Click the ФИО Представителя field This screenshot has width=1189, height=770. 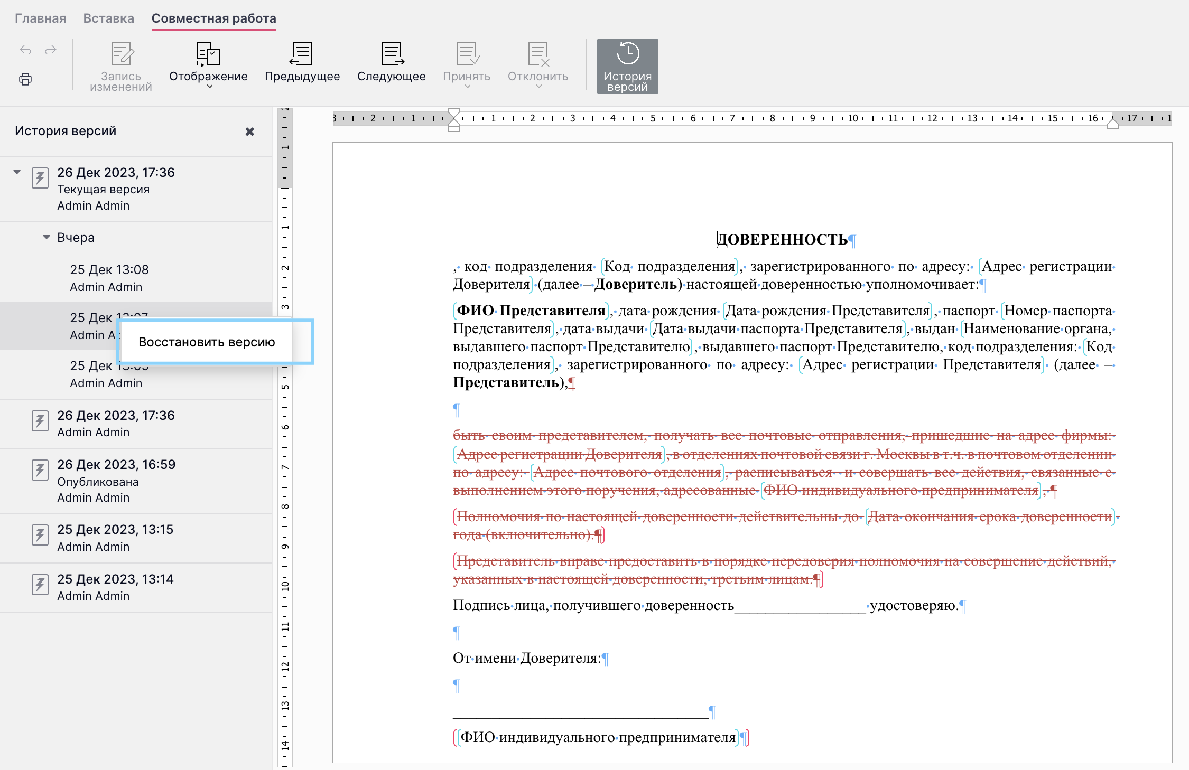[531, 311]
